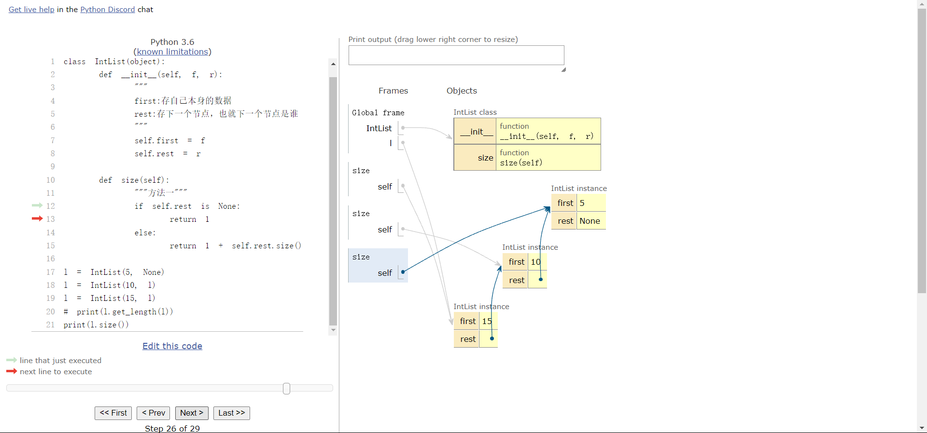This screenshot has height=433, width=927.
Task: Click the code pane scrollbar up arrow
Action: point(333,64)
